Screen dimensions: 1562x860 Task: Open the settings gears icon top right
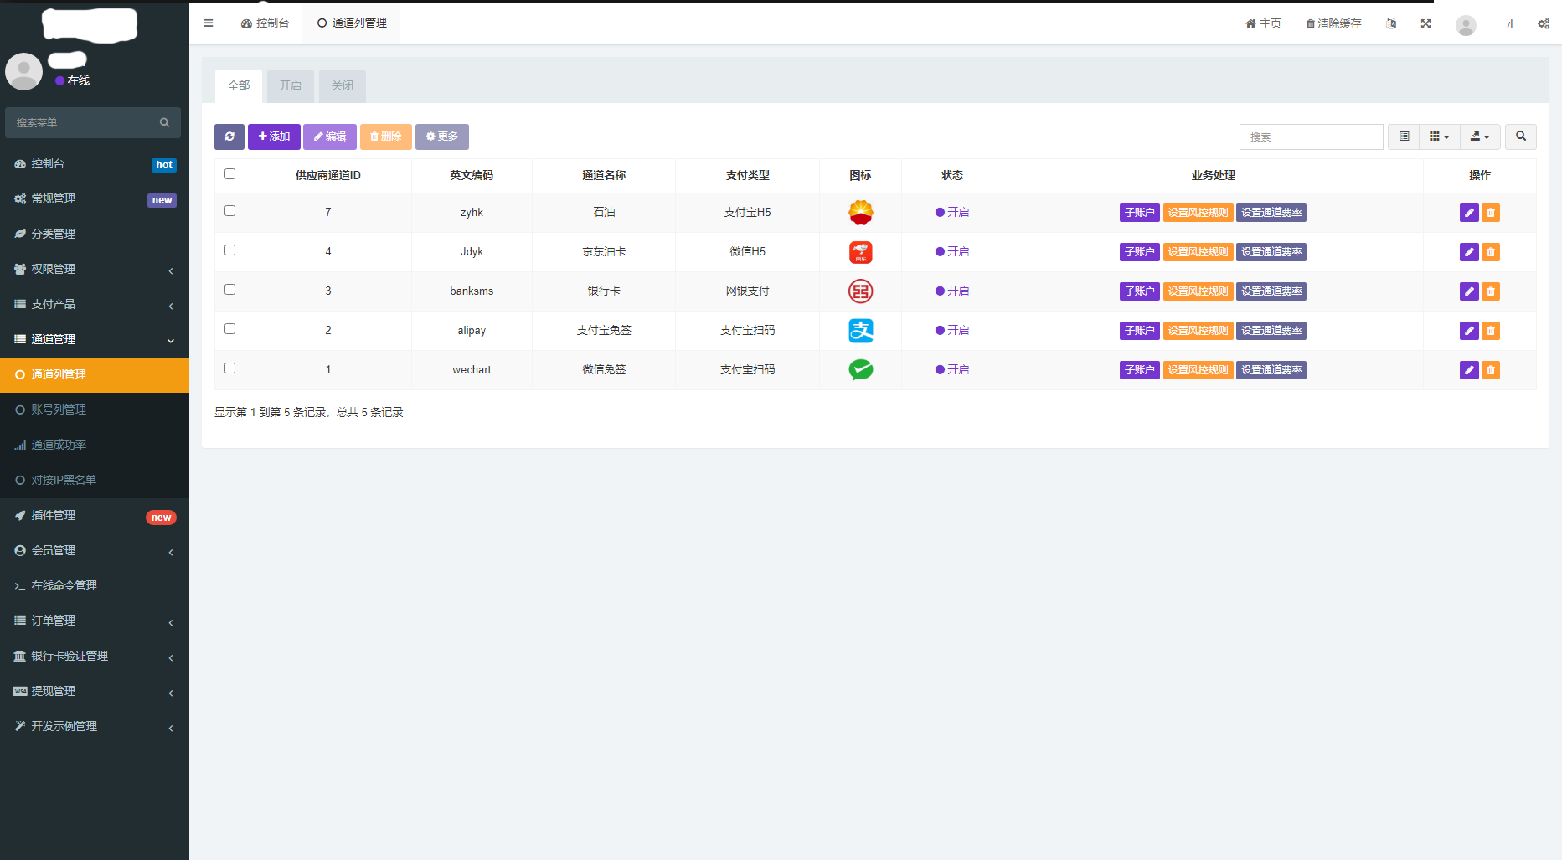pos(1543,23)
